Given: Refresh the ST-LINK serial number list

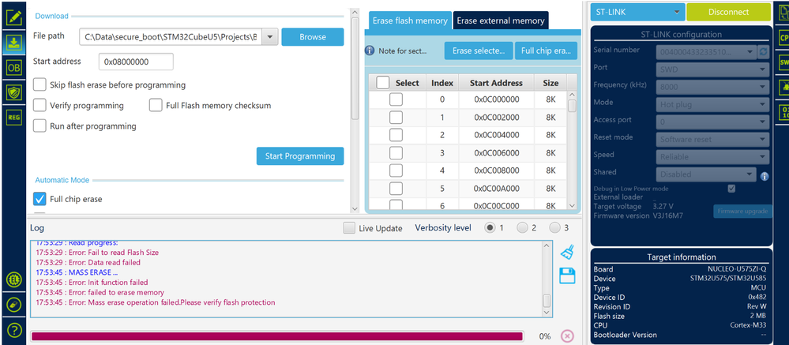Looking at the screenshot, I should tap(764, 52).
